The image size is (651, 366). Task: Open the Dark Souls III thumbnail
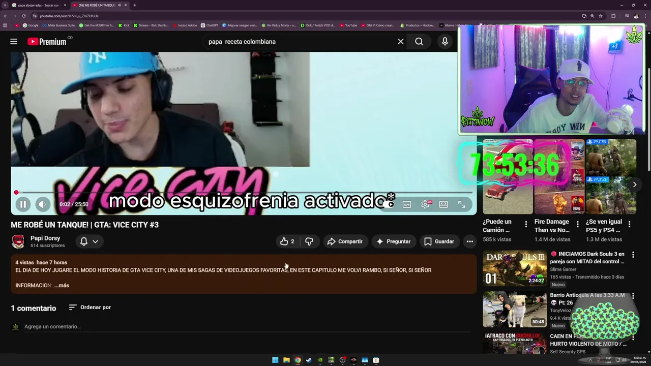pos(515,268)
